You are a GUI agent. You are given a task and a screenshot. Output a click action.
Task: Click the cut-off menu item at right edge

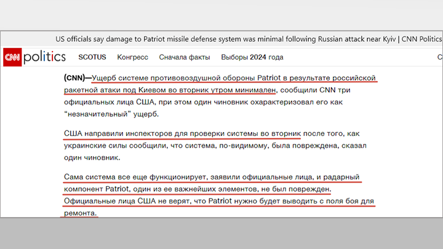pos(439,57)
